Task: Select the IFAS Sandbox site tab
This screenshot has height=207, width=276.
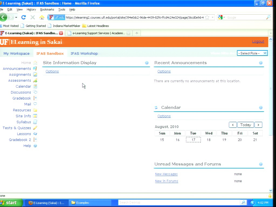Action: 50,53
